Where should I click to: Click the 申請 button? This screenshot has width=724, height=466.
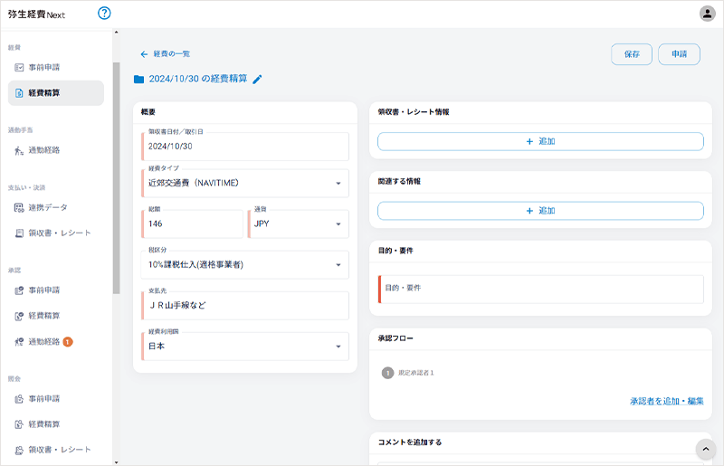tap(679, 54)
